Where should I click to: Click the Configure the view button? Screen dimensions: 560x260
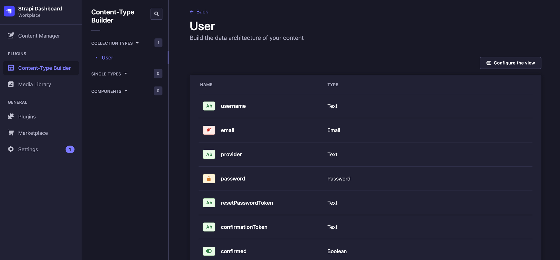(510, 63)
